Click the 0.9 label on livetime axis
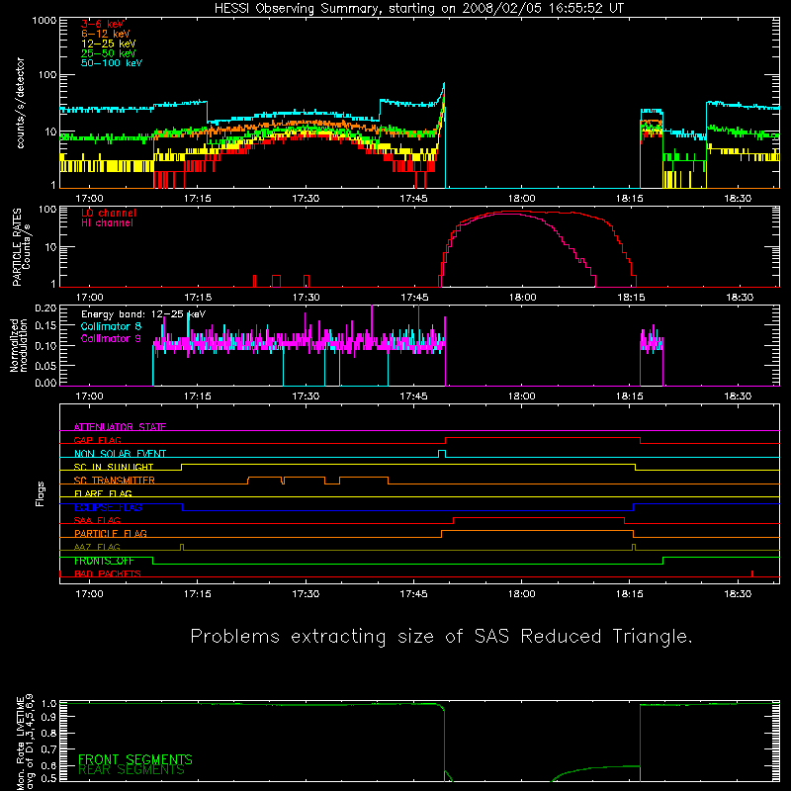Viewport: 791px width, 791px height. tap(48, 717)
